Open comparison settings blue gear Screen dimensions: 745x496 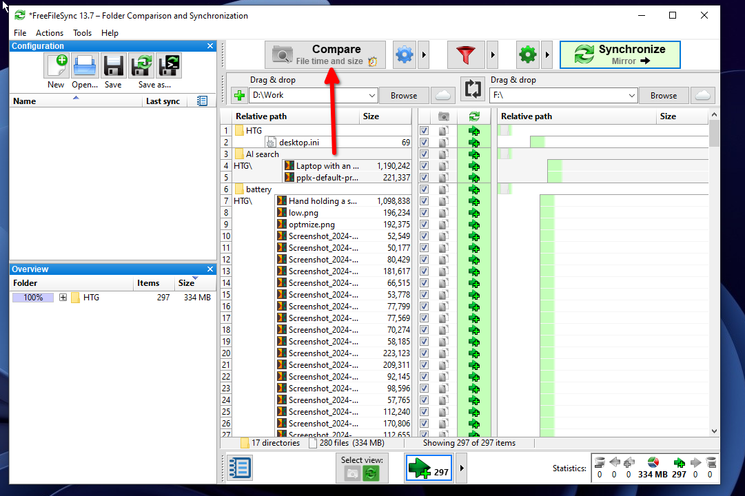coord(405,55)
